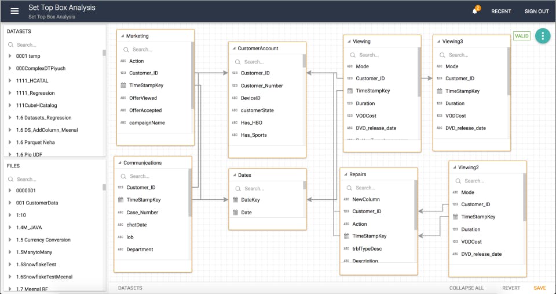Open the teal more options button
Screen dimensions: 556x294
click(x=543, y=36)
